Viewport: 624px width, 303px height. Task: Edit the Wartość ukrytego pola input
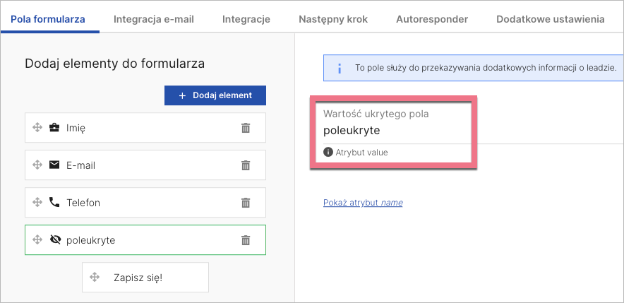pyautogui.click(x=392, y=131)
